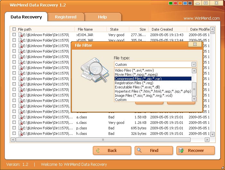Pick the green theme color swatch

pyautogui.click(x=171, y=4)
